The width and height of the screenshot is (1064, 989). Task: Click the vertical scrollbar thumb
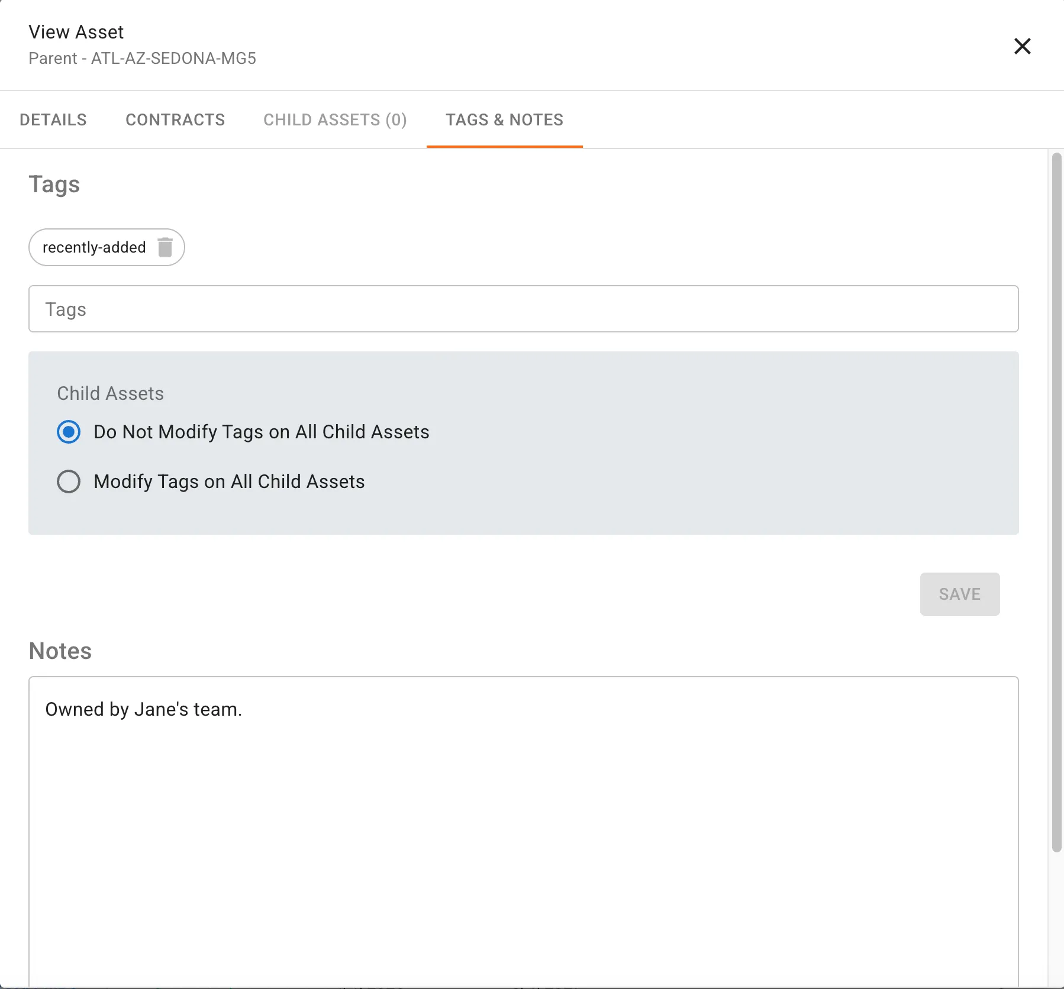(x=1056, y=502)
